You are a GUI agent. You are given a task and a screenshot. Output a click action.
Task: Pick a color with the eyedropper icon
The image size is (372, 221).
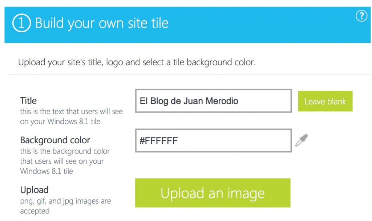coord(302,140)
